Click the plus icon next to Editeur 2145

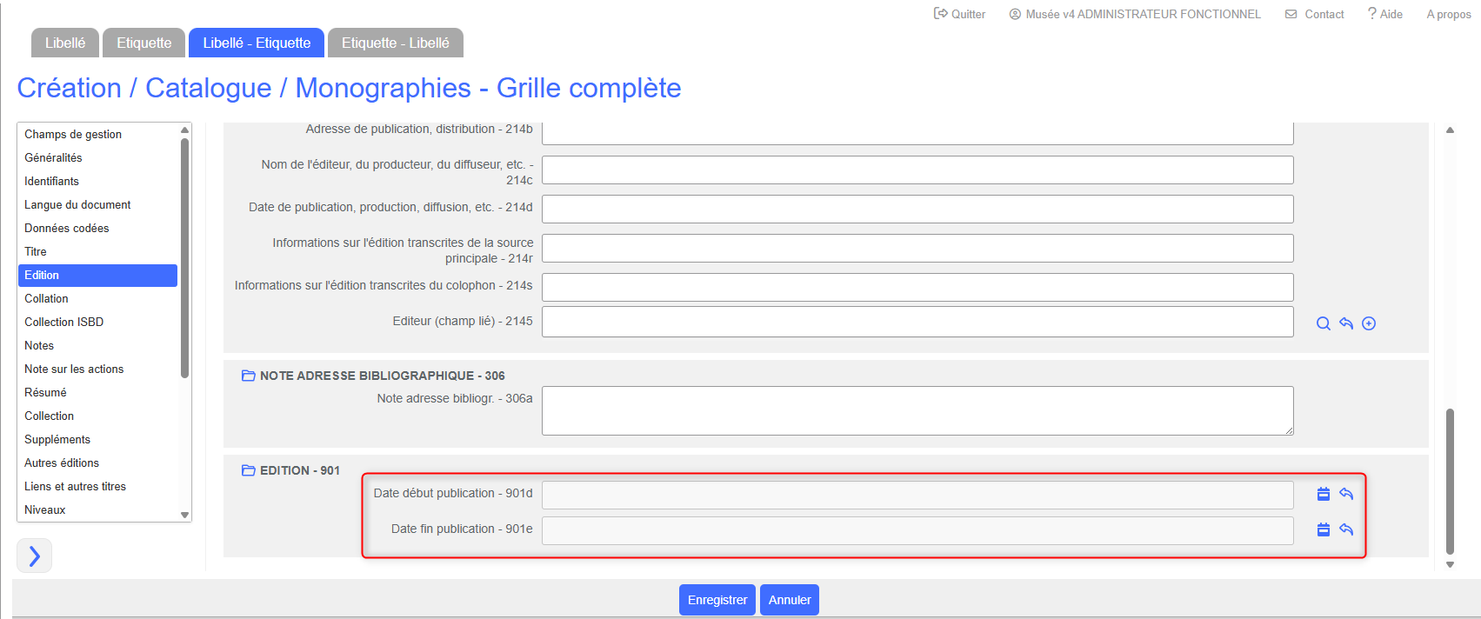pos(1369,323)
